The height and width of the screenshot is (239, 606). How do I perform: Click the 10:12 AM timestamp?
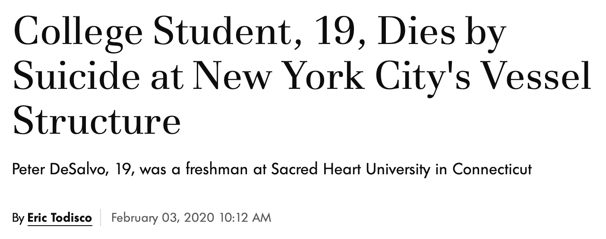246,217
